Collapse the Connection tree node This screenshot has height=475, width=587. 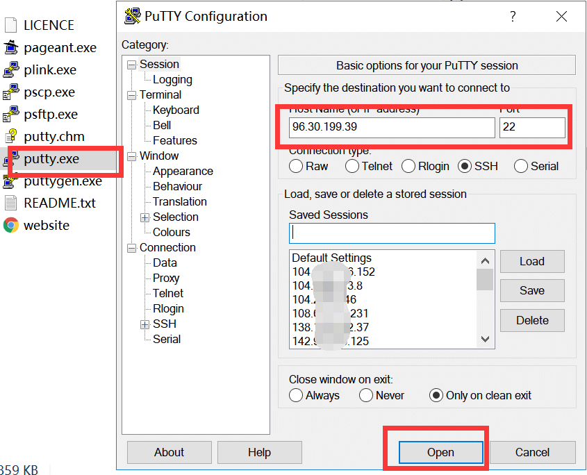click(x=131, y=248)
